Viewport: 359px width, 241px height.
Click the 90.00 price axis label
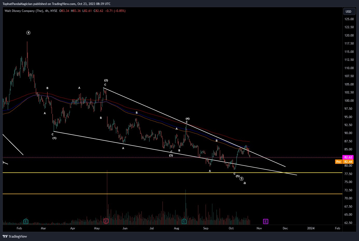[348, 133]
